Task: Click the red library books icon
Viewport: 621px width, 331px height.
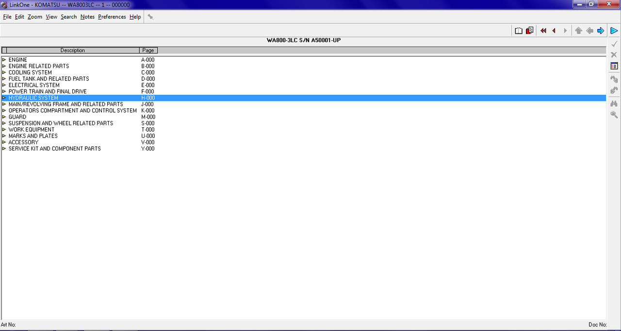Action: click(530, 30)
